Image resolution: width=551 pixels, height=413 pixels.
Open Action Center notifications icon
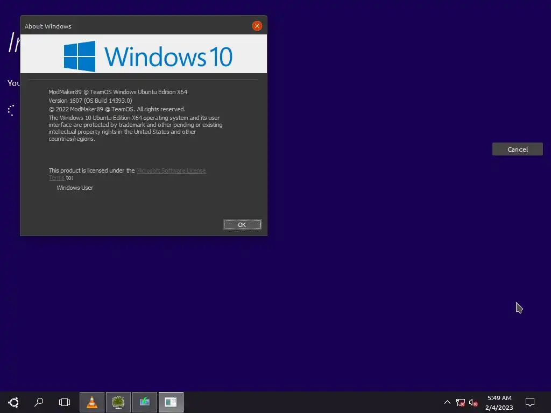pyautogui.click(x=530, y=402)
